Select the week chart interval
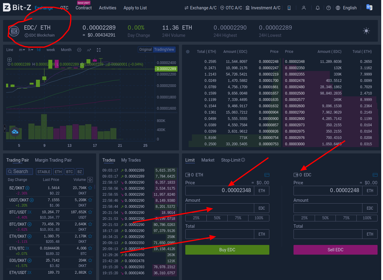 click(x=51, y=50)
